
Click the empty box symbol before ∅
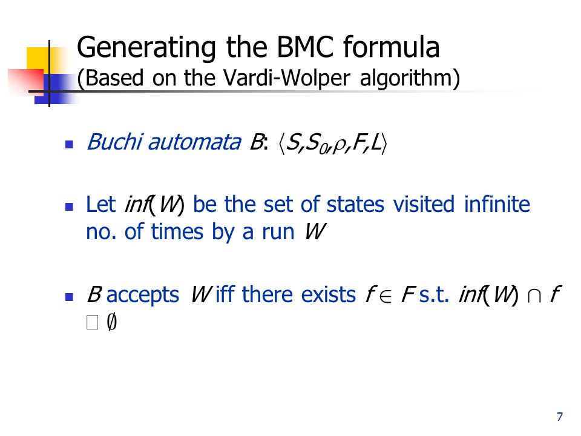tap(92, 322)
